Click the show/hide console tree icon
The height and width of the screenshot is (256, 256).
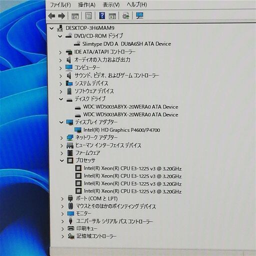[75, 16]
